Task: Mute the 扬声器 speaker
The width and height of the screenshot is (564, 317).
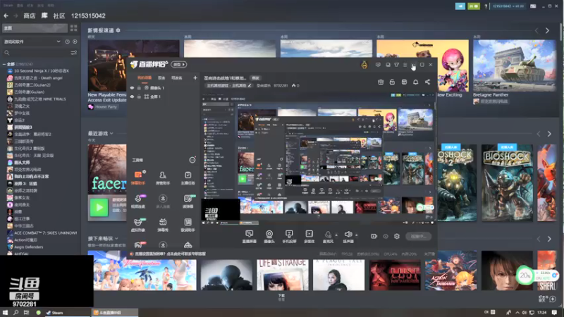Action: [348, 237]
